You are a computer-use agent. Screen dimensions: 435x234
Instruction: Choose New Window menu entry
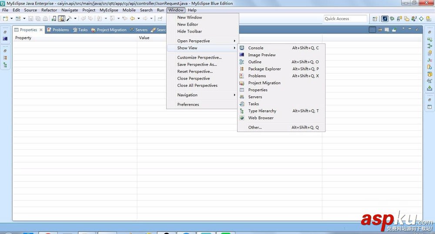point(203,17)
